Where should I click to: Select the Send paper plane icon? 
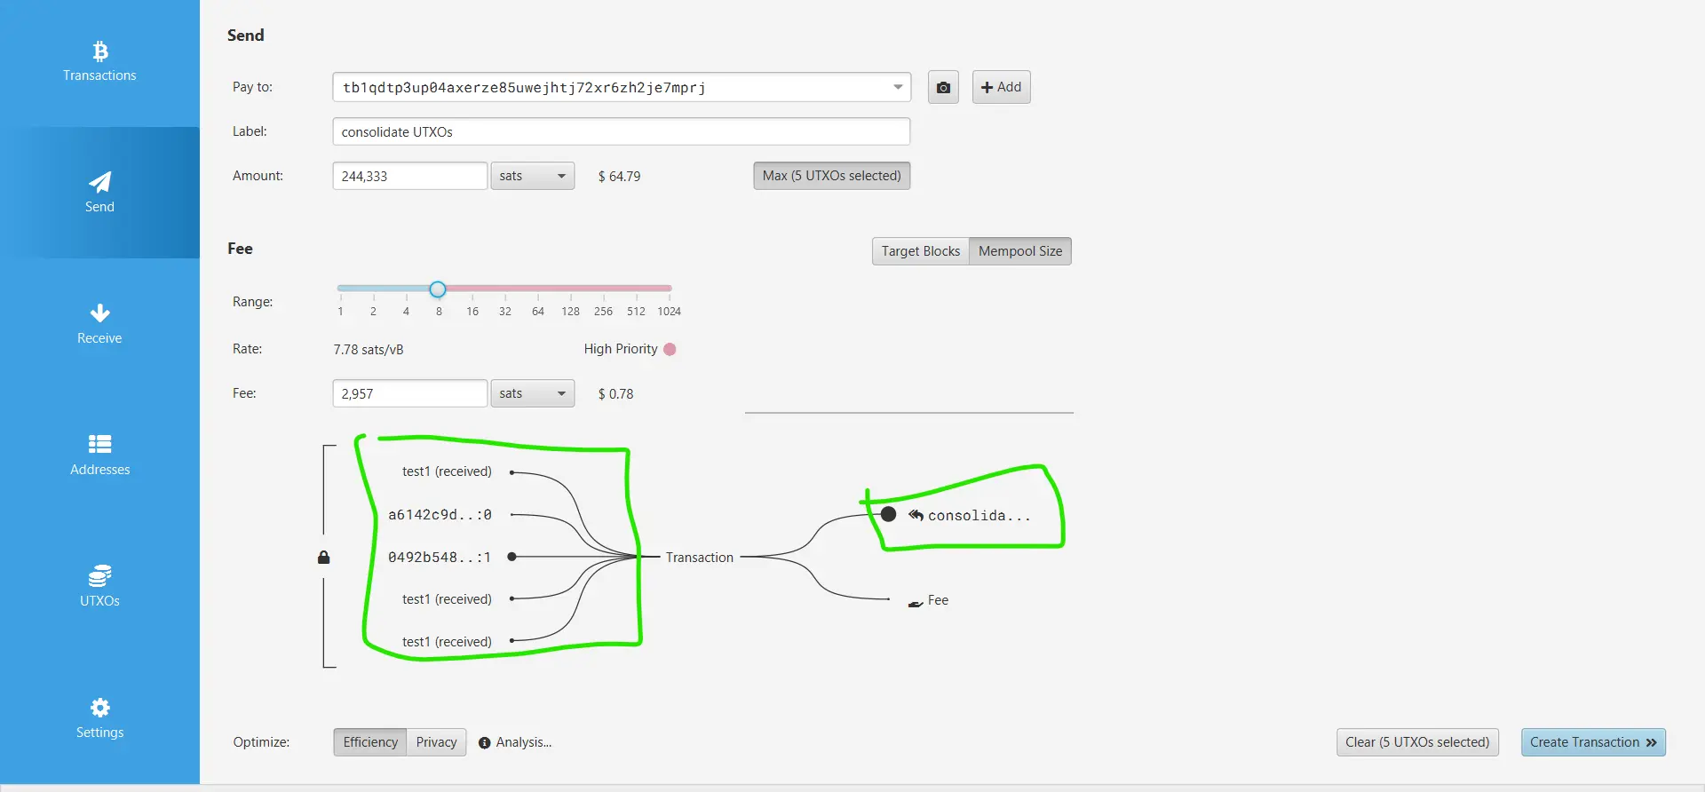click(99, 182)
